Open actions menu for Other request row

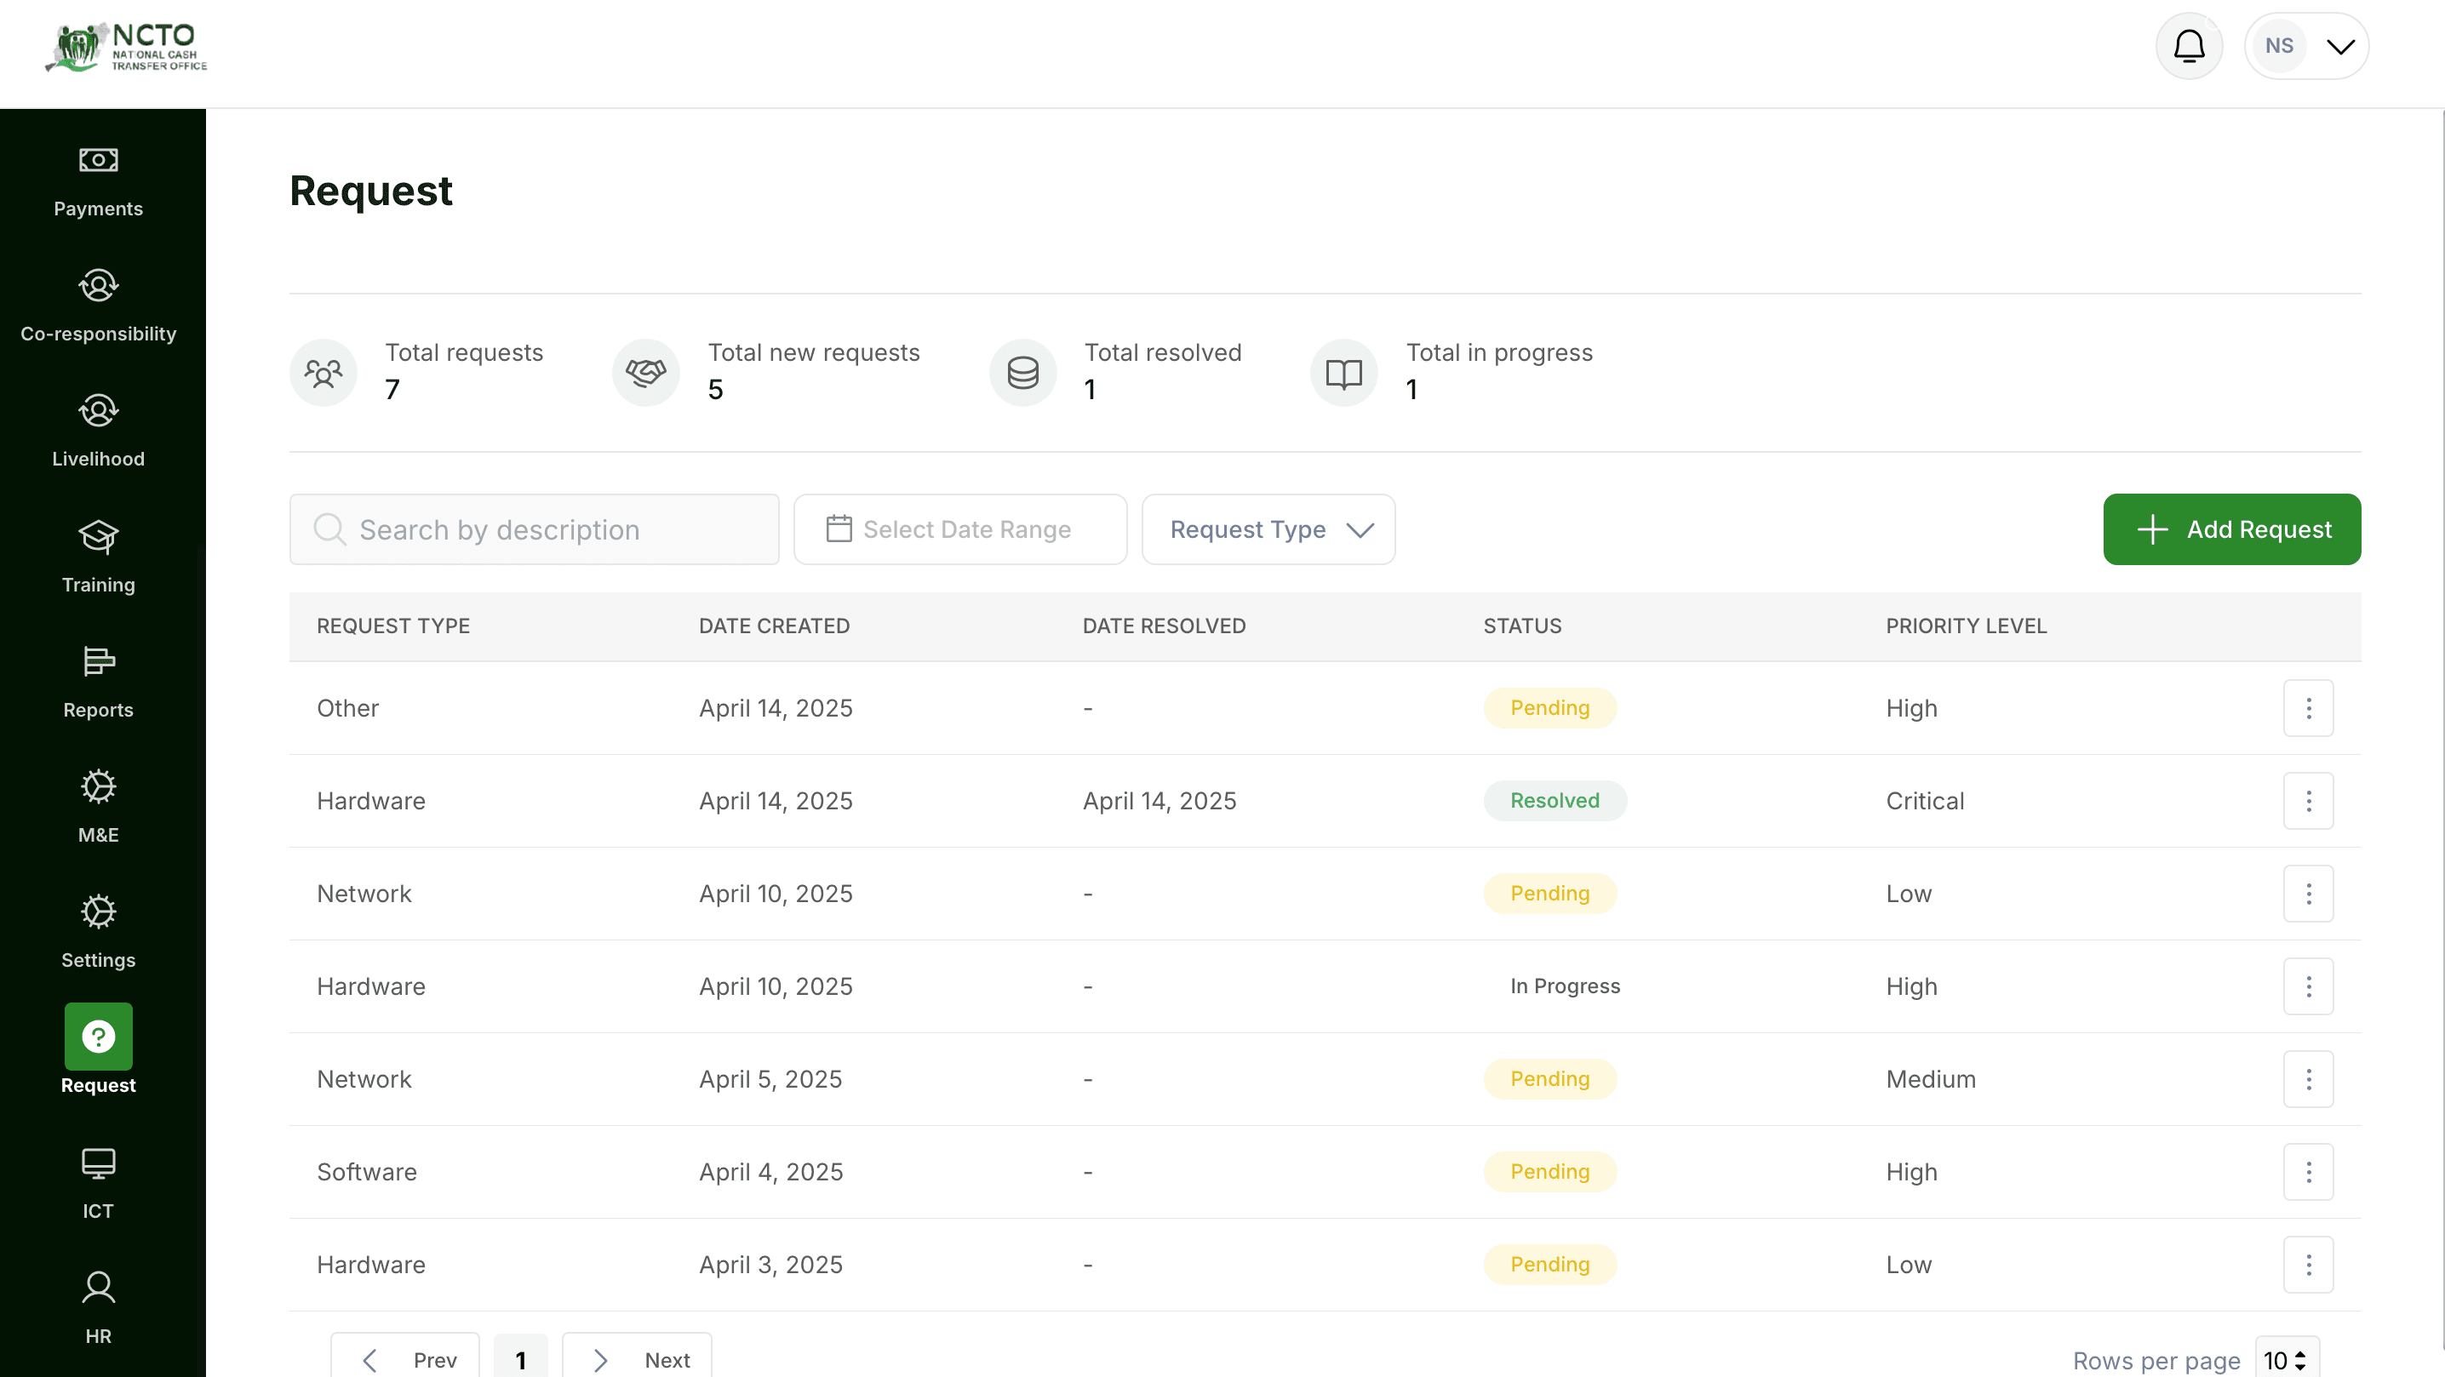[x=2308, y=708]
